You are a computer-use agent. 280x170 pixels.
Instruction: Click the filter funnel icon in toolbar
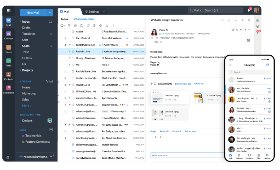point(69,25)
